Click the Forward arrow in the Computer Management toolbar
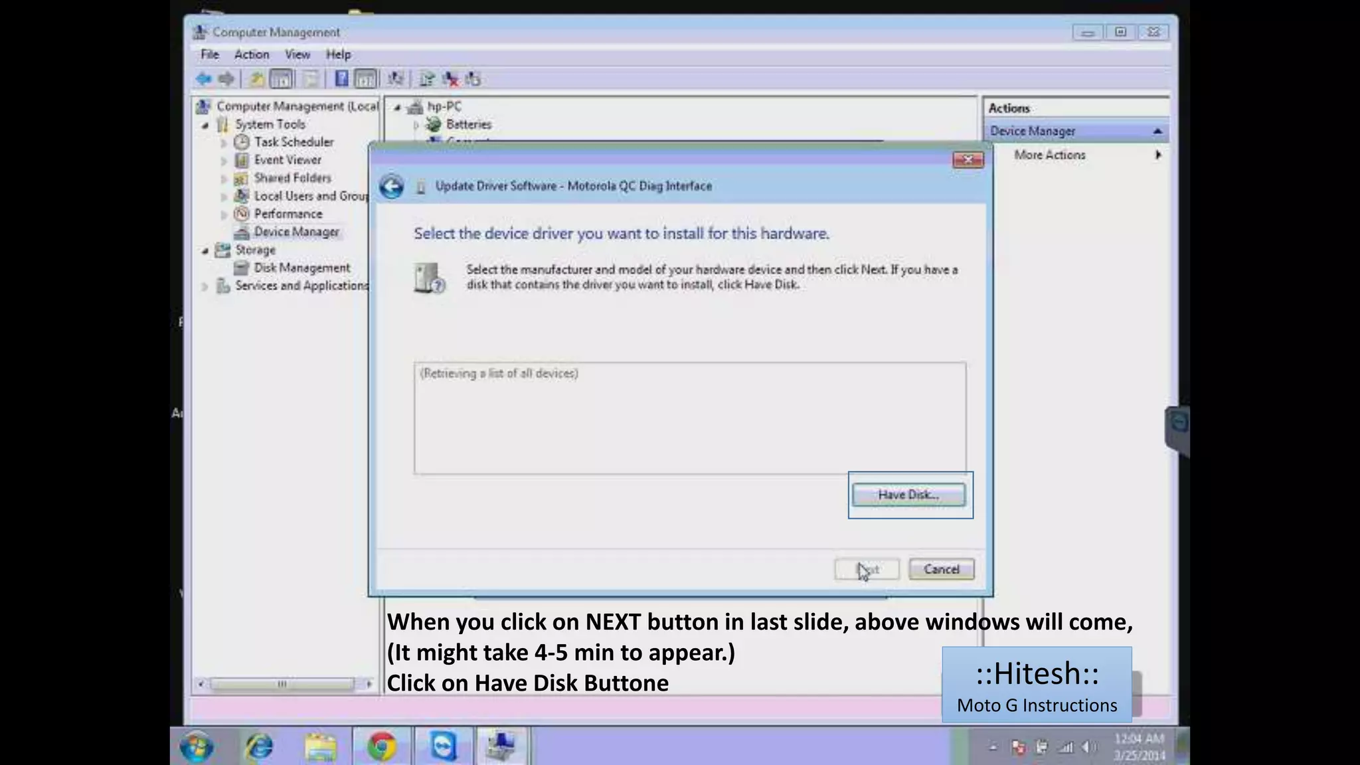This screenshot has width=1360, height=765. coord(226,79)
